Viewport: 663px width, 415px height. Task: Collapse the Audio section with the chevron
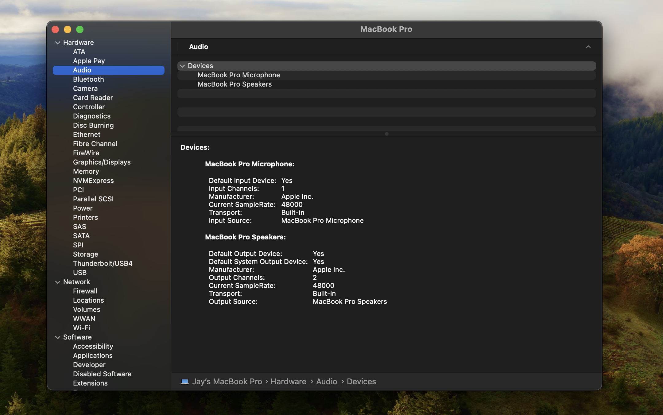point(588,47)
